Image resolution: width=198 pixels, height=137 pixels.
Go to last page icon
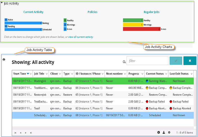pyautogui.click(x=31, y=133)
